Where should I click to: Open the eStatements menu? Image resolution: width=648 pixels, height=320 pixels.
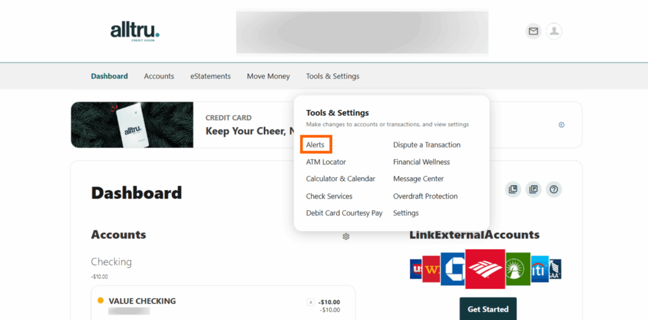[x=210, y=77]
